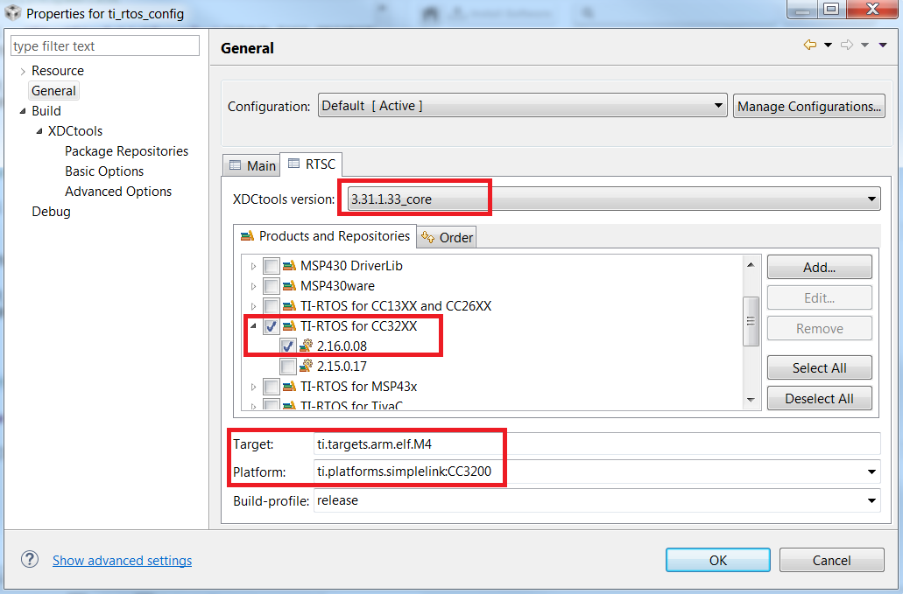Open the forward history dropdown arrow
This screenshot has width=903, height=594.
(x=864, y=45)
